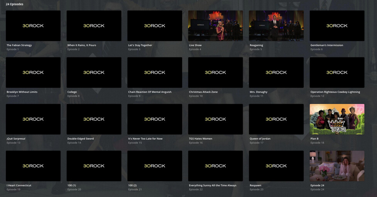Image resolution: width=377 pixels, height=197 pixels.
Task: Open Chain Reaction Of Mental Anguish thumbnail
Action: pyautogui.click(x=155, y=72)
